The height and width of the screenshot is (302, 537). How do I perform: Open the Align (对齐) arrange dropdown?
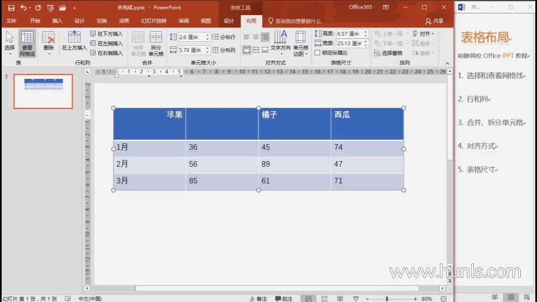click(423, 34)
